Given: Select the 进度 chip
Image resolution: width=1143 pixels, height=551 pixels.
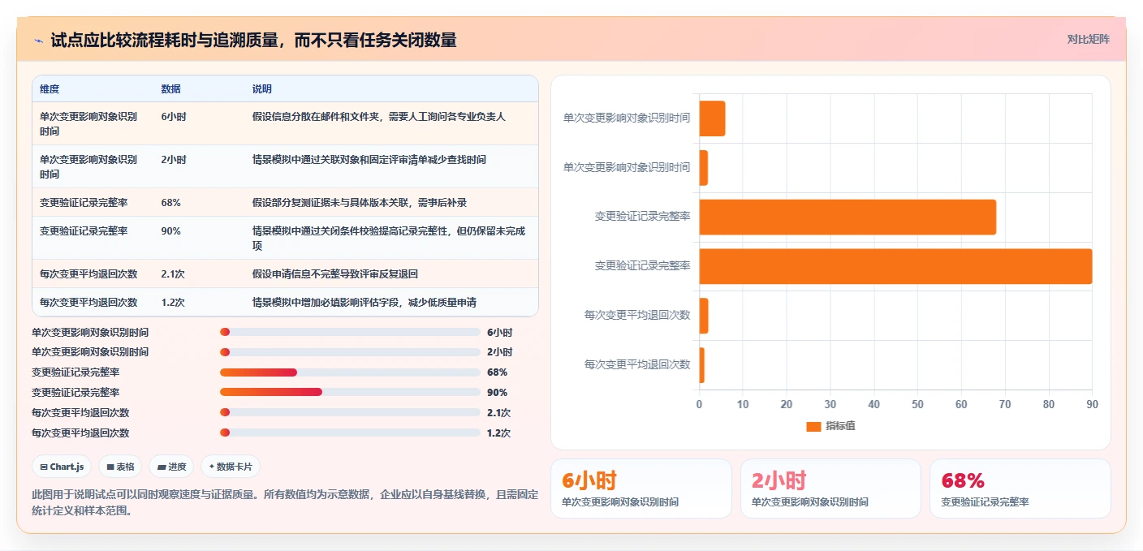Looking at the screenshot, I should (171, 467).
